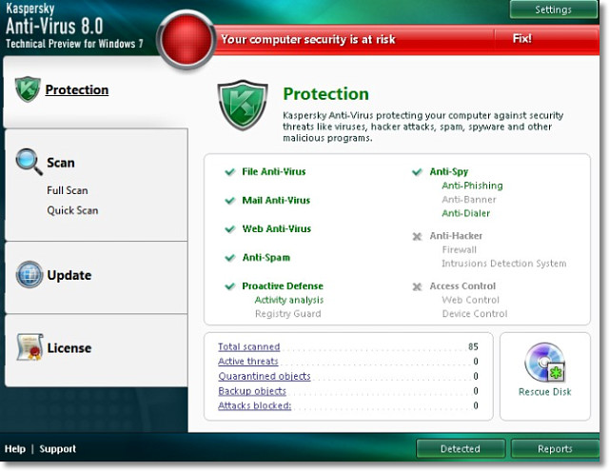609x471 pixels.
Task: Click the security at risk message
Action: pyautogui.click(x=308, y=39)
